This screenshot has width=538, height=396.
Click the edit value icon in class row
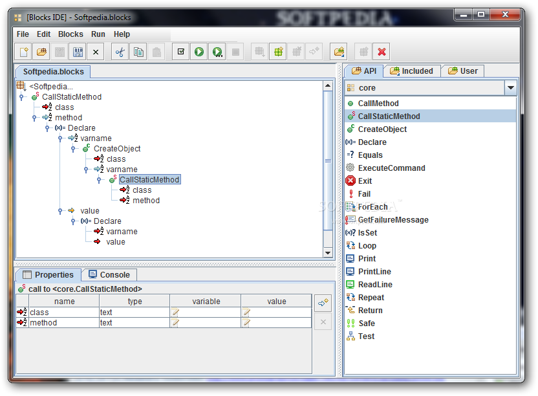click(246, 312)
